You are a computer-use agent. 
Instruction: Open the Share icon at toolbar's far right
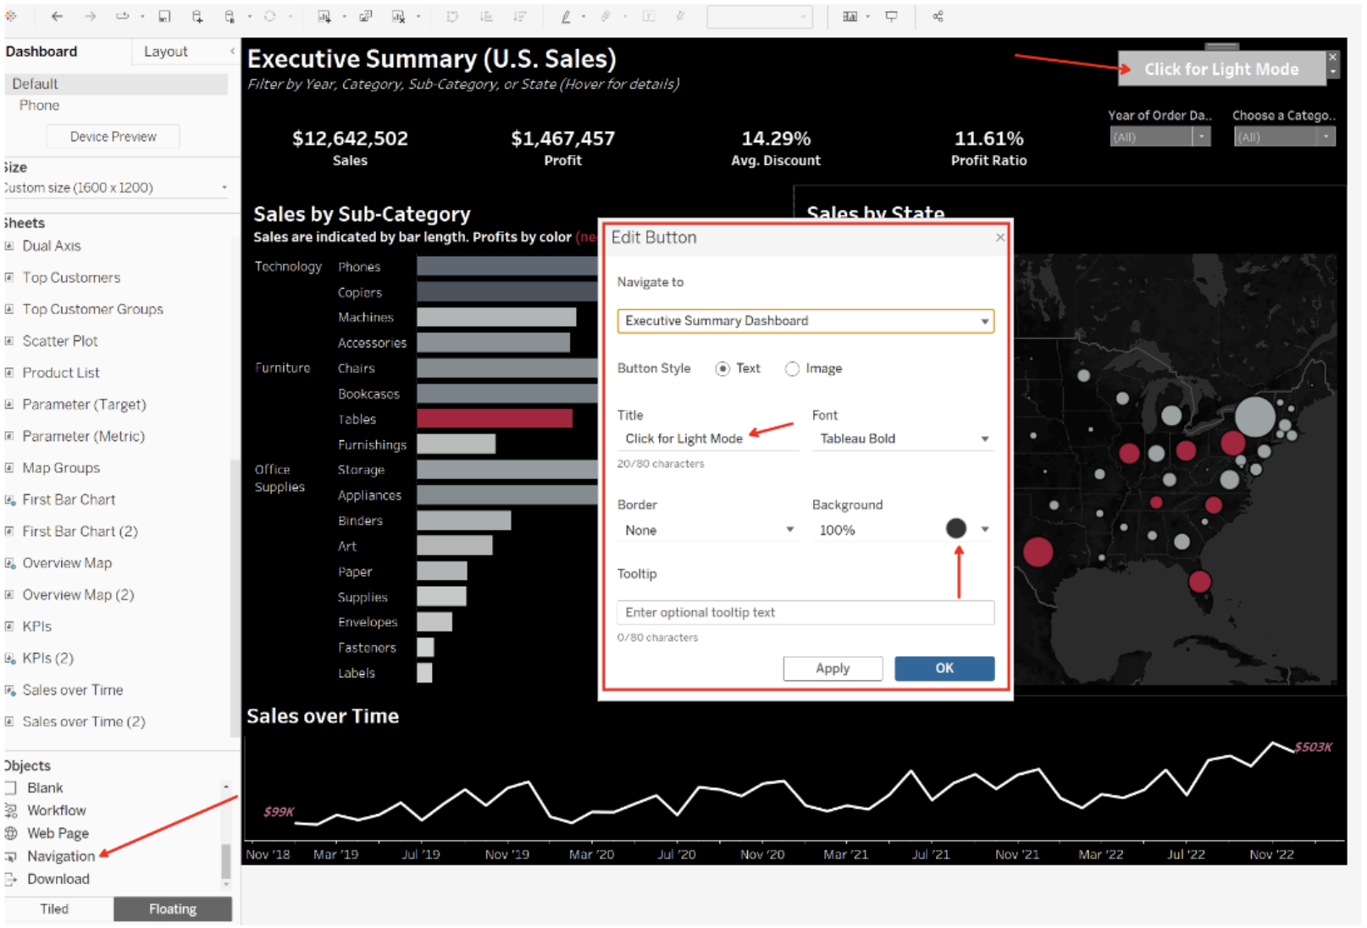[x=938, y=16]
